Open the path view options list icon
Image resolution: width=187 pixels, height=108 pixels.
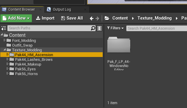click(99, 28)
